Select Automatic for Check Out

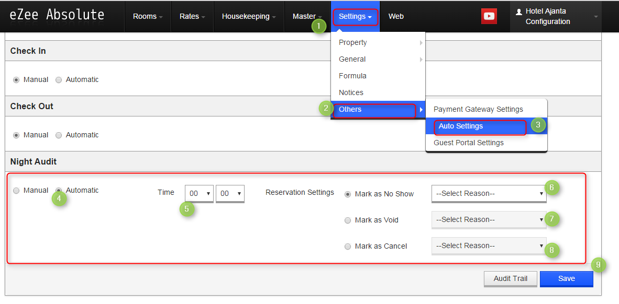point(59,135)
